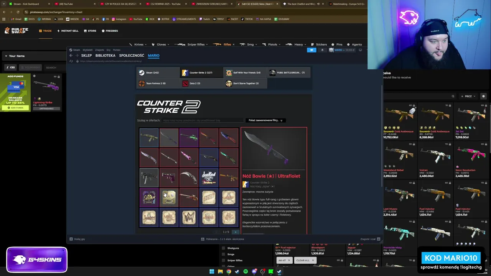Open the FACEIT bookmark
This screenshot has height=276, width=491.
(232, 19)
